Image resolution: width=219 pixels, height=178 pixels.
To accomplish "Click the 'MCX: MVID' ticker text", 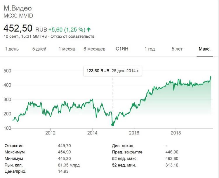I will pos(18,16).
